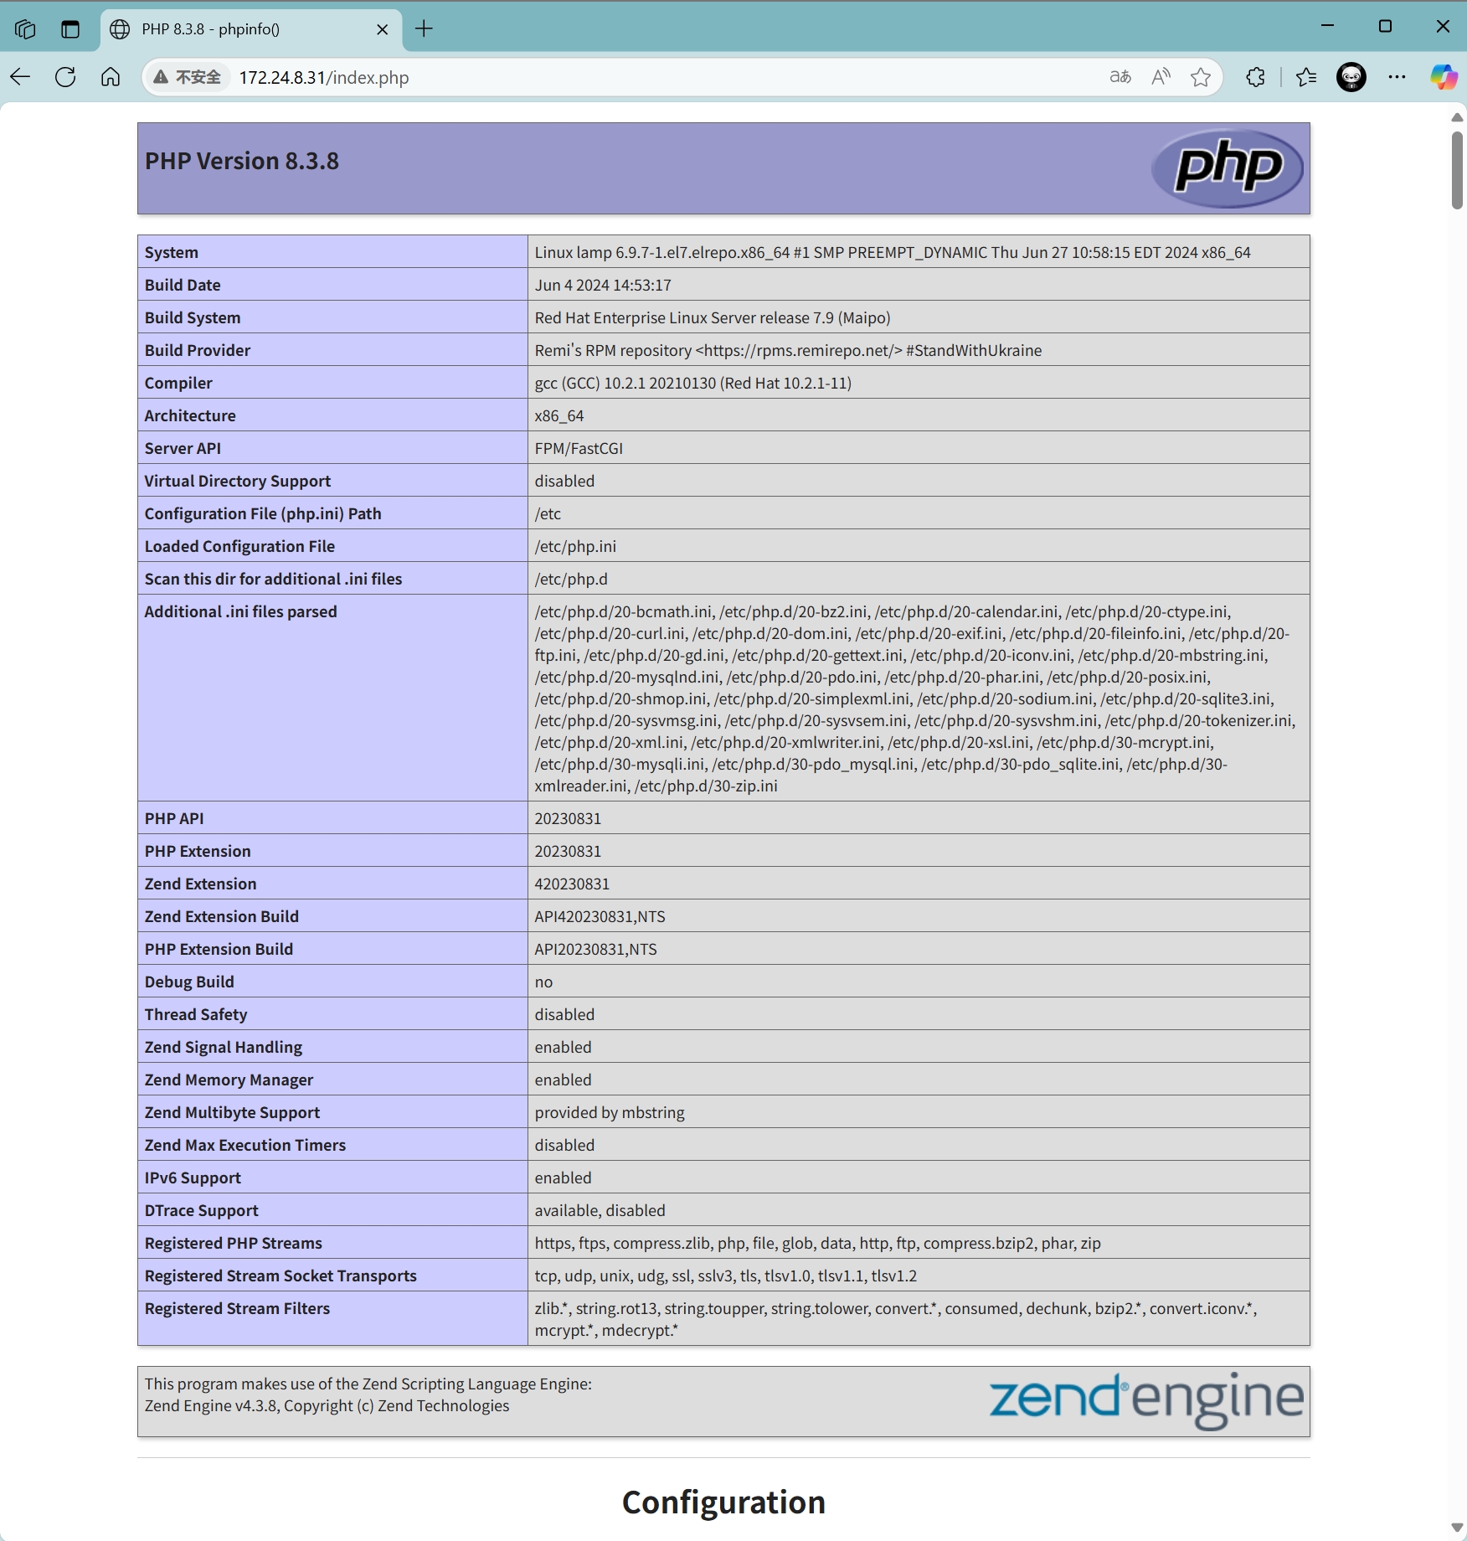Click the Configuration heading

coord(723,1502)
